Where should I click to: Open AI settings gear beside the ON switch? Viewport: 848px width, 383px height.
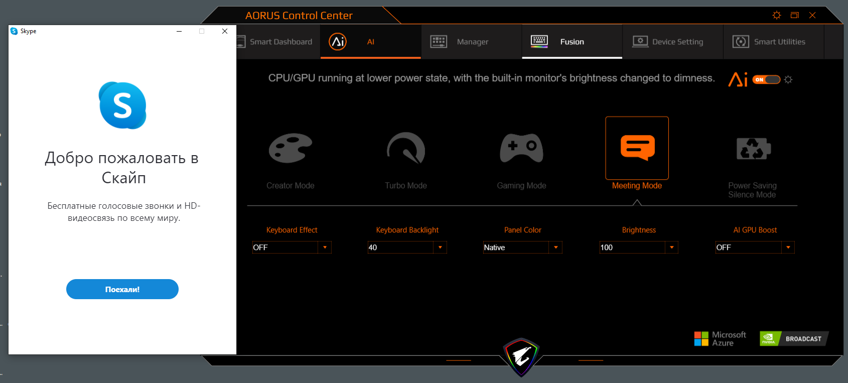point(788,79)
